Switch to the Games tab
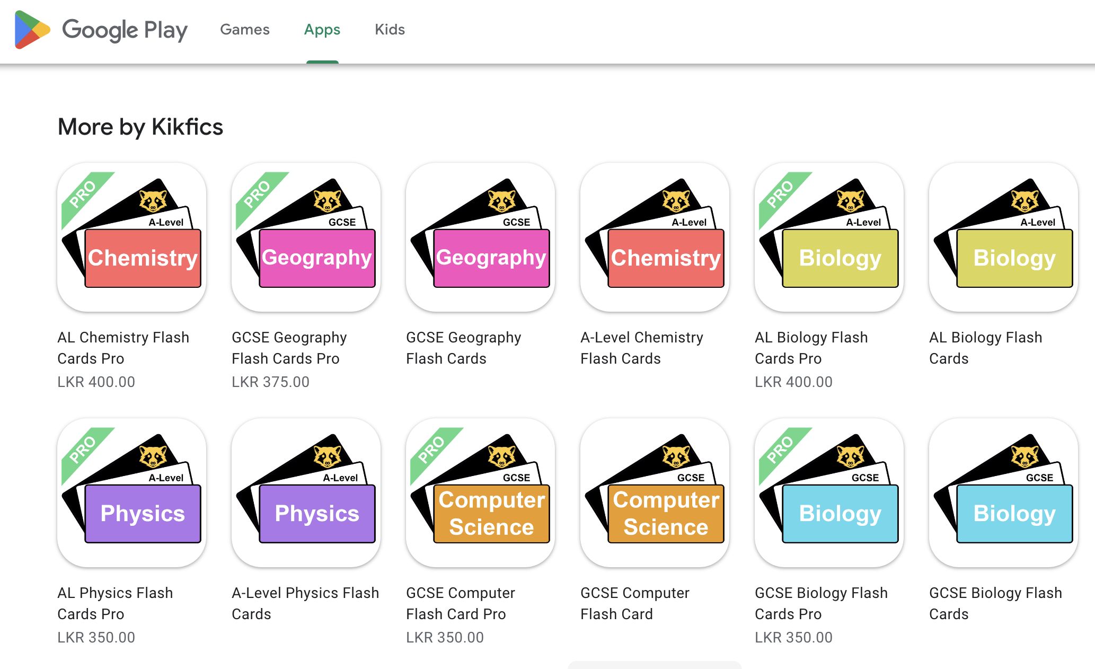The height and width of the screenshot is (669, 1095). (245, 30)
